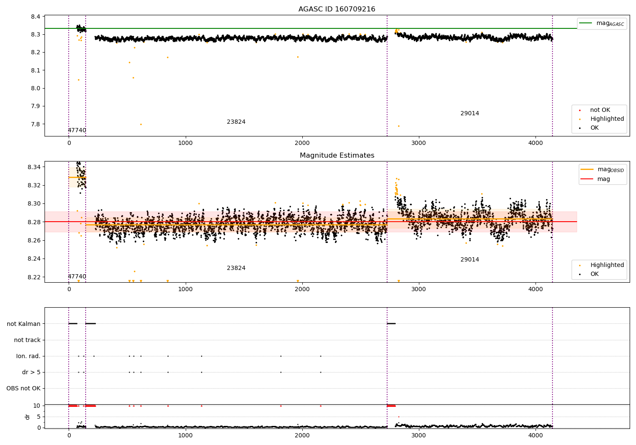
Task: Click obsid label 47740 in the top plot
Action: coord(77,131)
